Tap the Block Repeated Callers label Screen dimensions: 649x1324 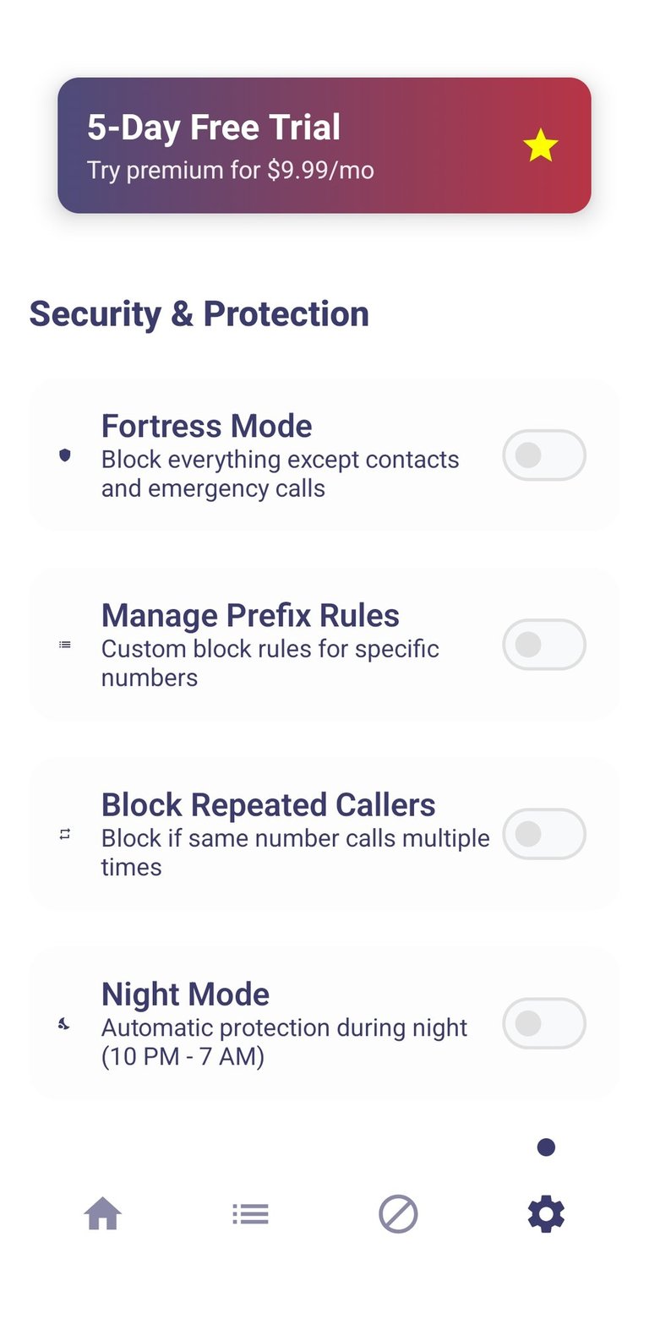[268, 804]
